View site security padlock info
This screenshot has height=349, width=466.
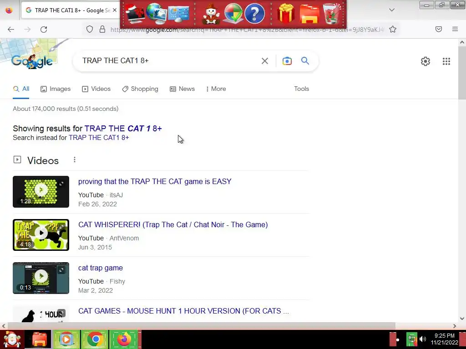click(102, 29)
